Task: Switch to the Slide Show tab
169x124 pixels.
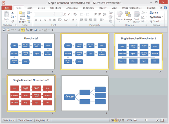Action: [89, 8]
